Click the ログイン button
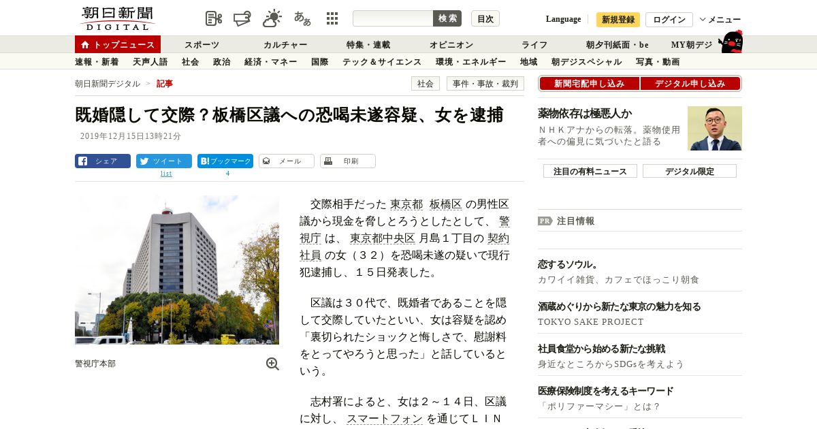 tap(669, 20)
